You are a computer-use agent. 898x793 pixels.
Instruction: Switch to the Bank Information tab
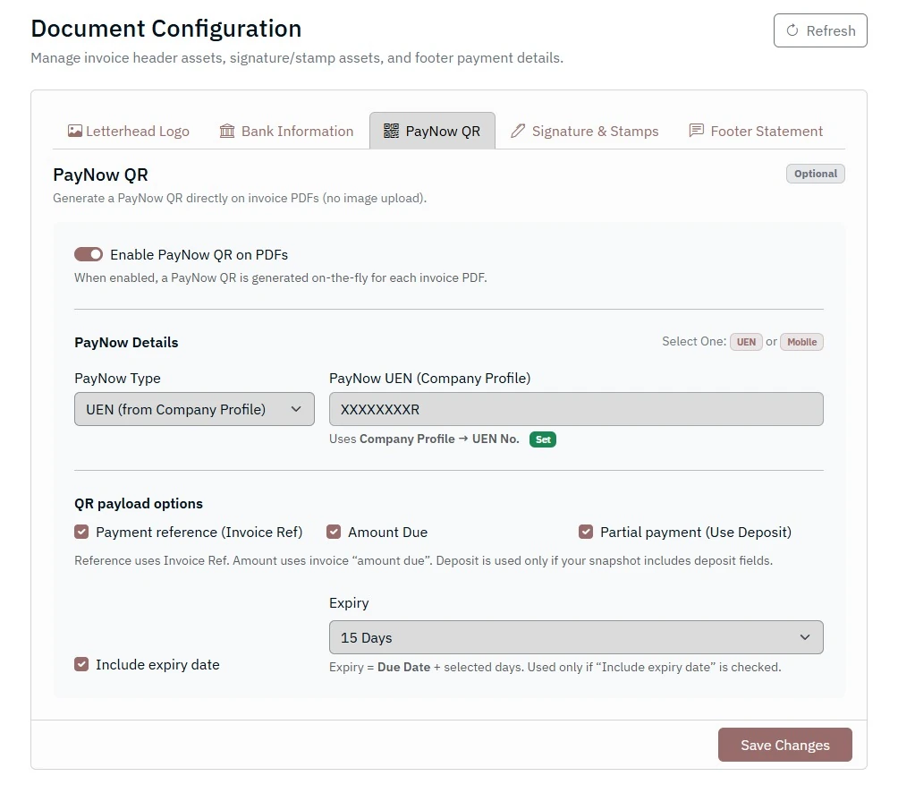pos(286,131)
